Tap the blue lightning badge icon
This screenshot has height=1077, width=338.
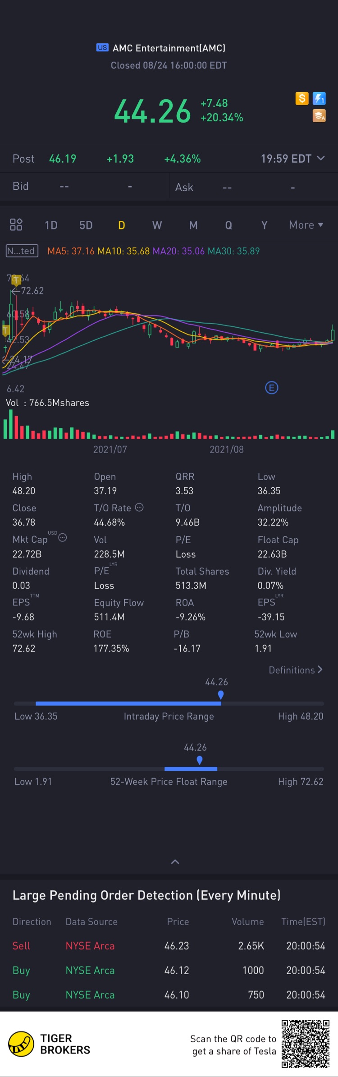pyautogui.click(x=319, y=98)
